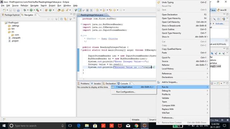Click the Task View taskbar icon
230x129 pixels.
coord(70,126)
